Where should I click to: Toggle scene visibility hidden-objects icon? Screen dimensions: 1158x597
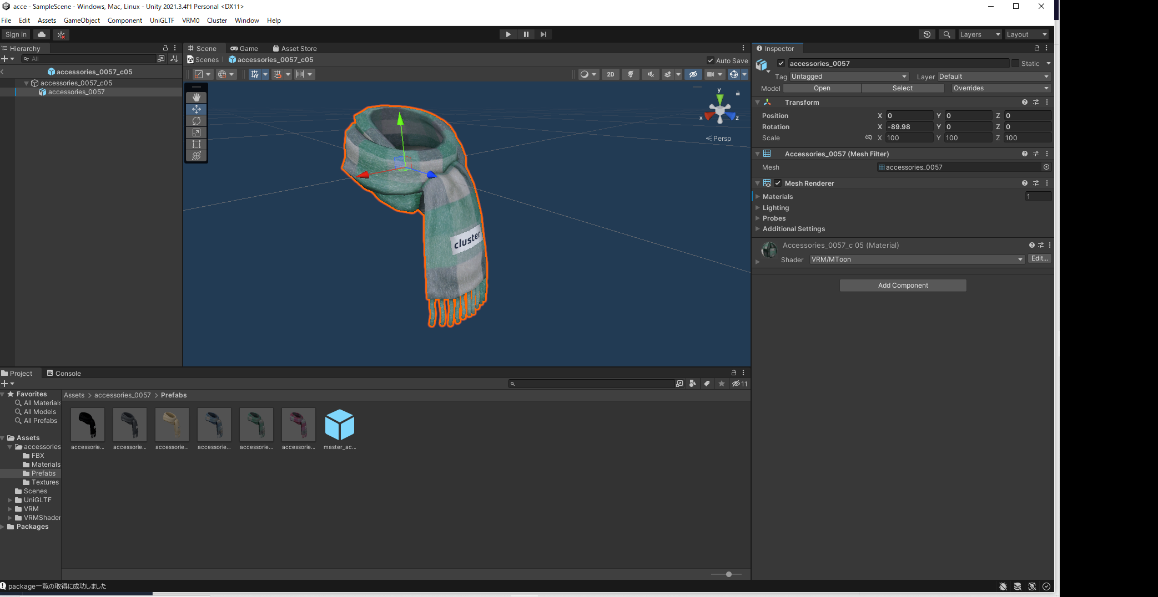[x=693, y=74]
